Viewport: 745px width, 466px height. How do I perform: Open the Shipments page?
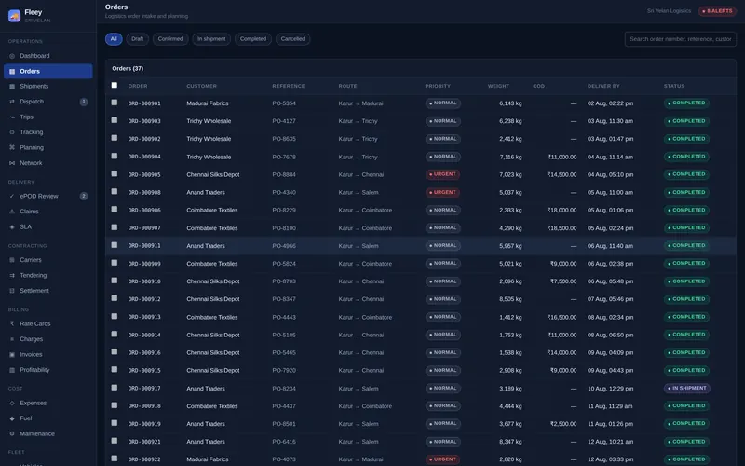click(x=48, y=87)
